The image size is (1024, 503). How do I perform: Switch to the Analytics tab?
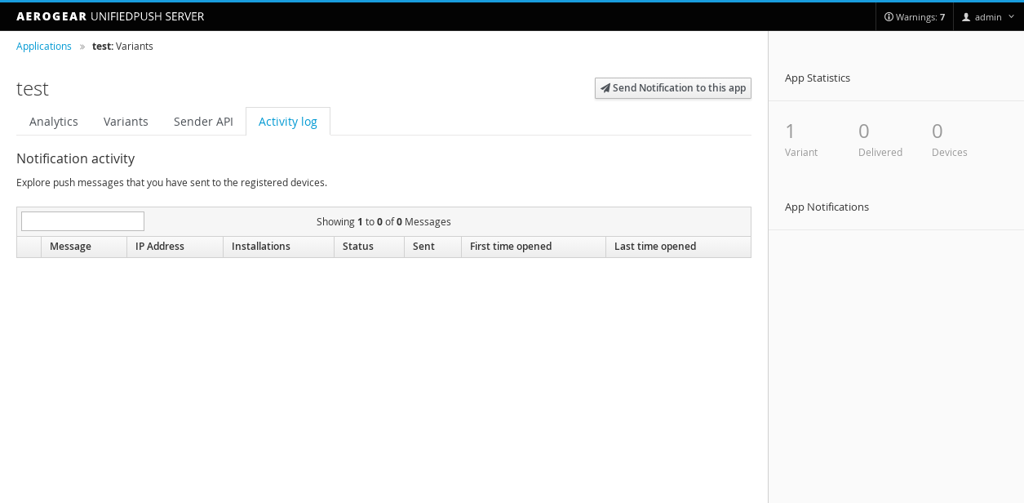click(54, 122)
